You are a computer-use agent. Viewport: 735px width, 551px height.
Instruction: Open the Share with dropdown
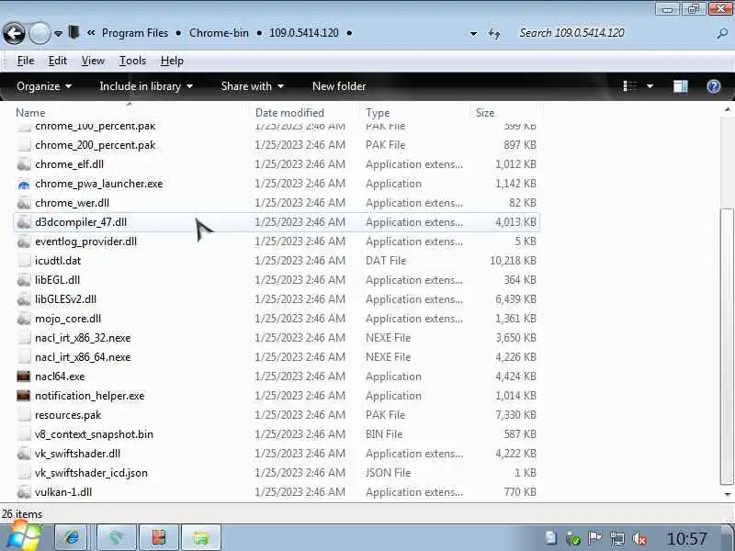coord(252,86)
